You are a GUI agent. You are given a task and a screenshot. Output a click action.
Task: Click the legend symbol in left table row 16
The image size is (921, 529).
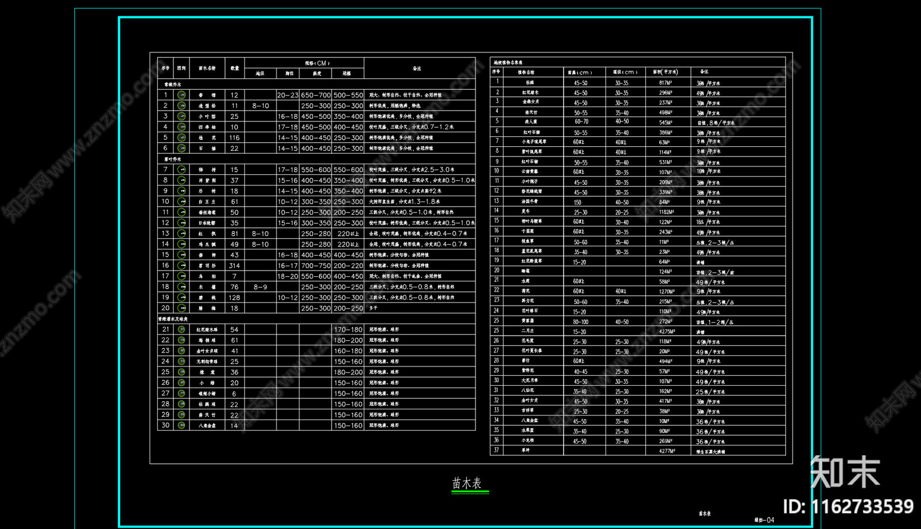[x=181, y=265]
